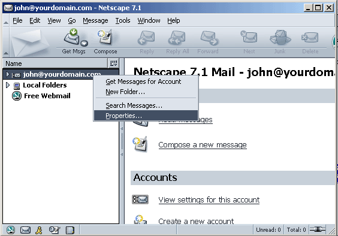Open Composer from the component bar
338x236 pixels.
point(55,230)
